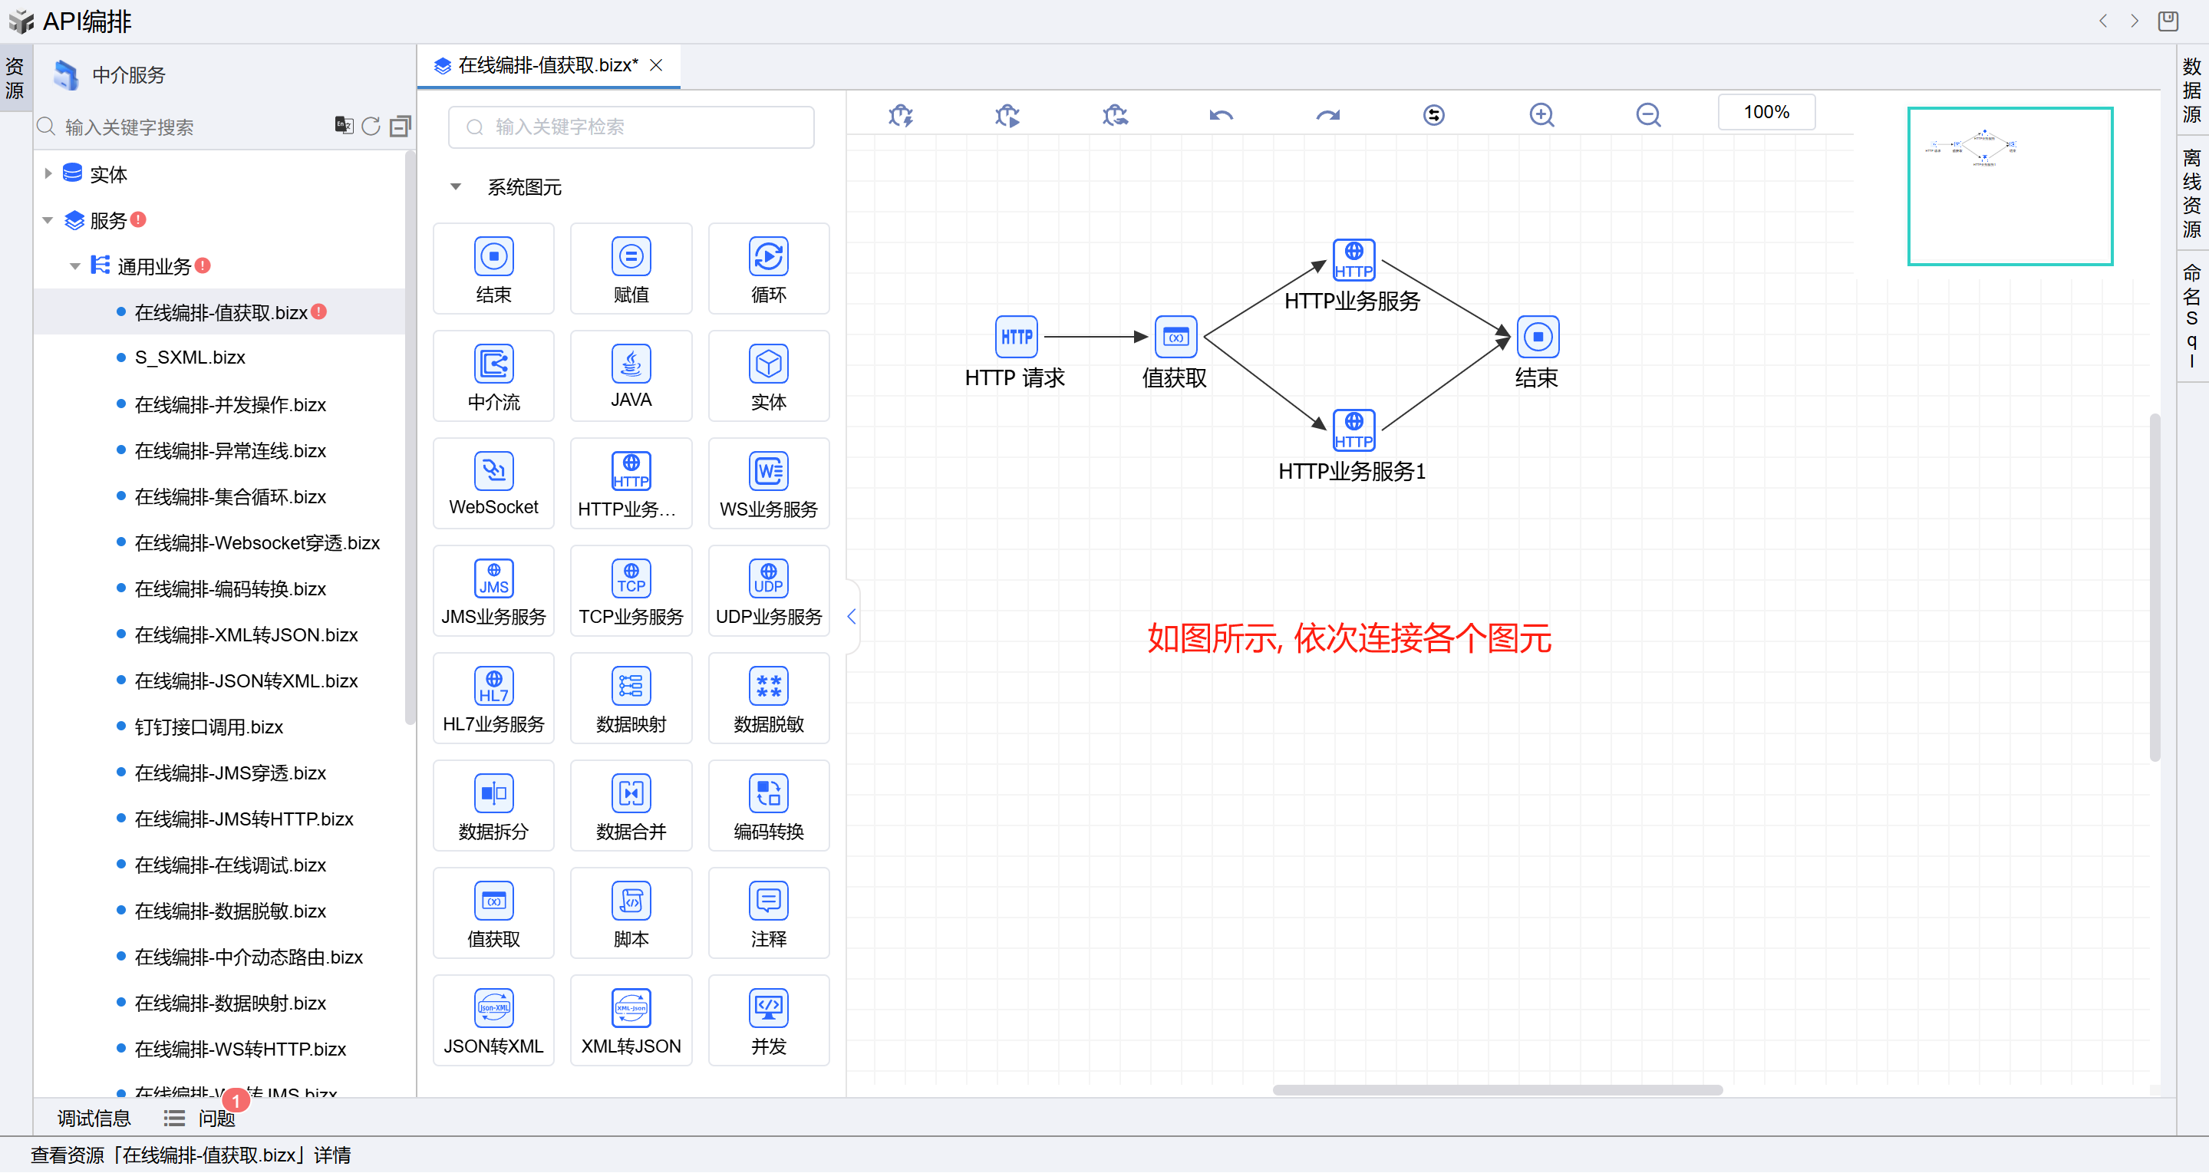Click collapse-all icon in resource panel
This screenshot has width=2209, height=1173.
[x=400, y=126]
